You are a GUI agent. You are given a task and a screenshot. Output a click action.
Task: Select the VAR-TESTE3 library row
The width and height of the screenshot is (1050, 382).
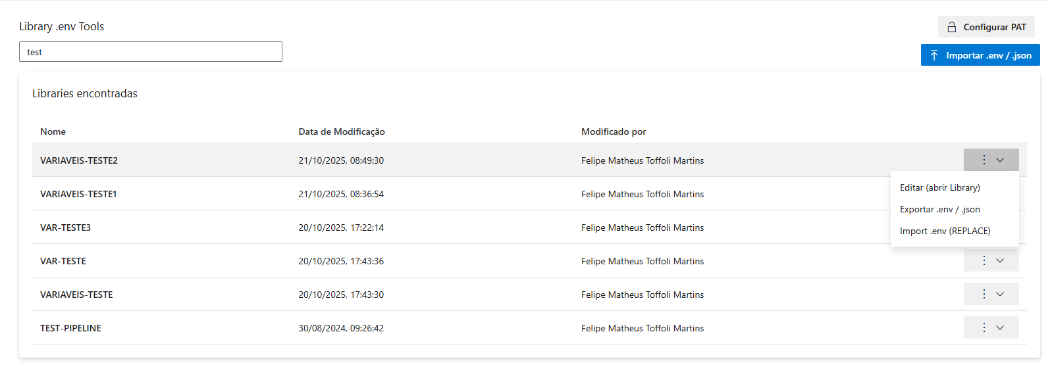point(65,227)
